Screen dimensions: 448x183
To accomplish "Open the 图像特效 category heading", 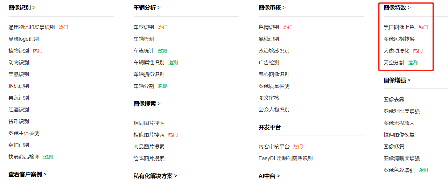I will point(397,8).
